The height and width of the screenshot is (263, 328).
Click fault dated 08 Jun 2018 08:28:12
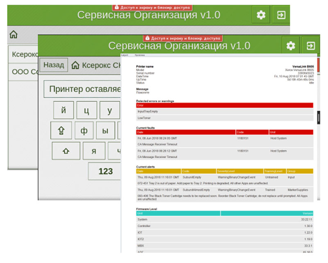coord(225,154)
